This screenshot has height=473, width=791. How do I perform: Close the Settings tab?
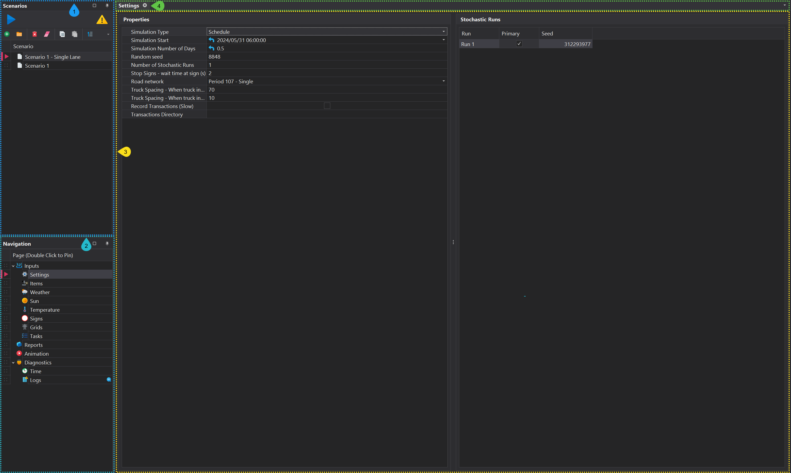click(145, 5)
